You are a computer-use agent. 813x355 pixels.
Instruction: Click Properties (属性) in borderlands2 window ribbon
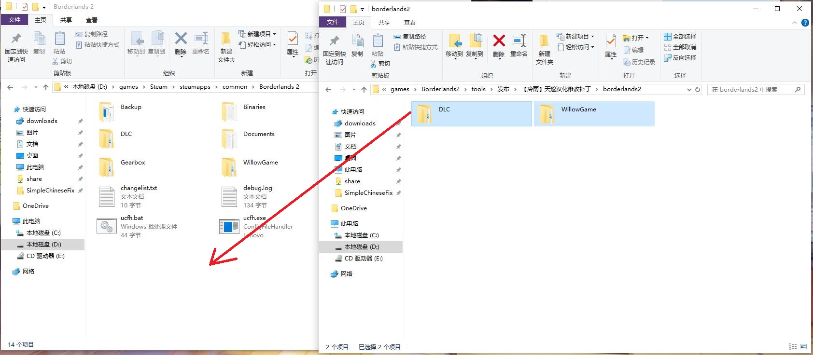611,46
